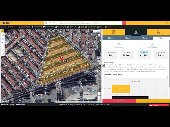Switch to the 12 Aylık period tab

point(144,38)
